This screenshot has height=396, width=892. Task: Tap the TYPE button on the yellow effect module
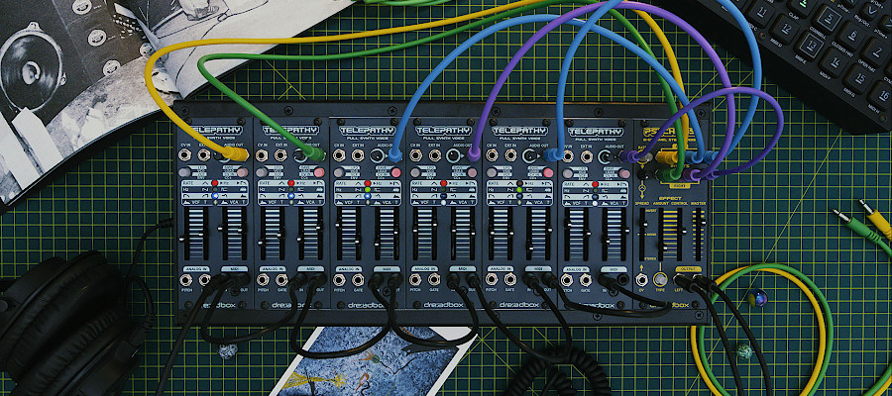click(660, 279)
